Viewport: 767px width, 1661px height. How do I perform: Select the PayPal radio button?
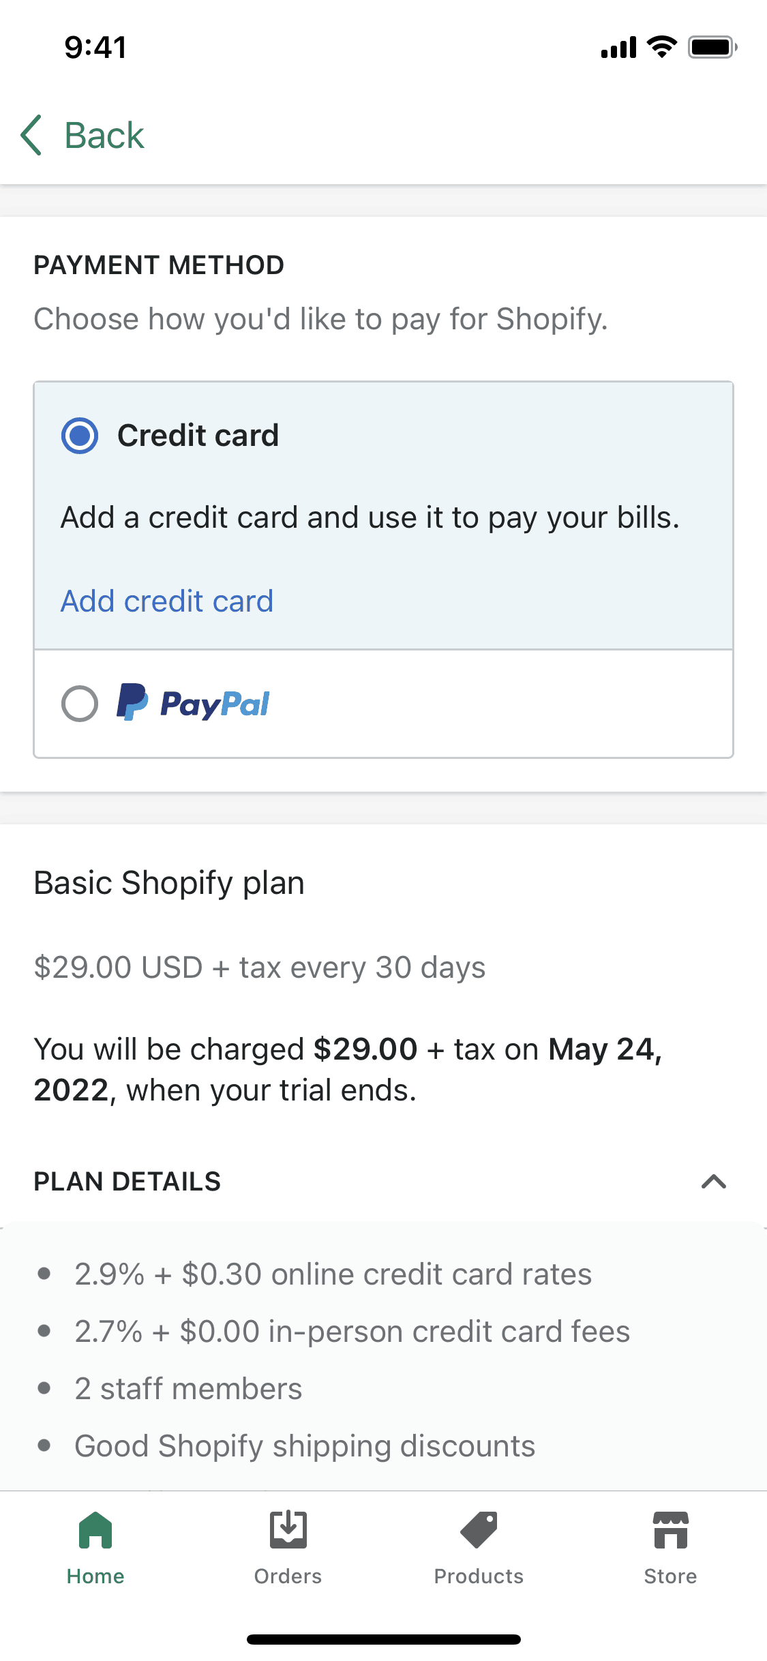pyautogui.click(x=80, y=703)
